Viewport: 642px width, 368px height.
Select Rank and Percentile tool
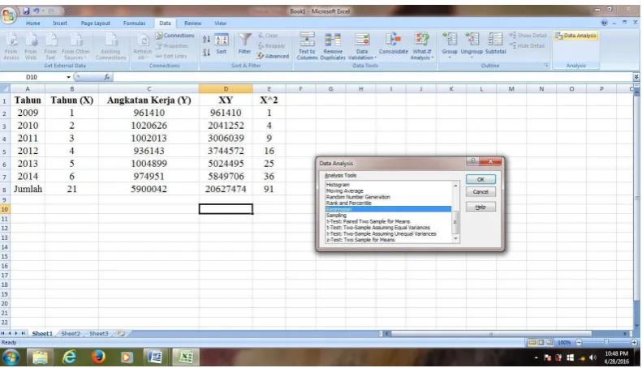[349, 203]
